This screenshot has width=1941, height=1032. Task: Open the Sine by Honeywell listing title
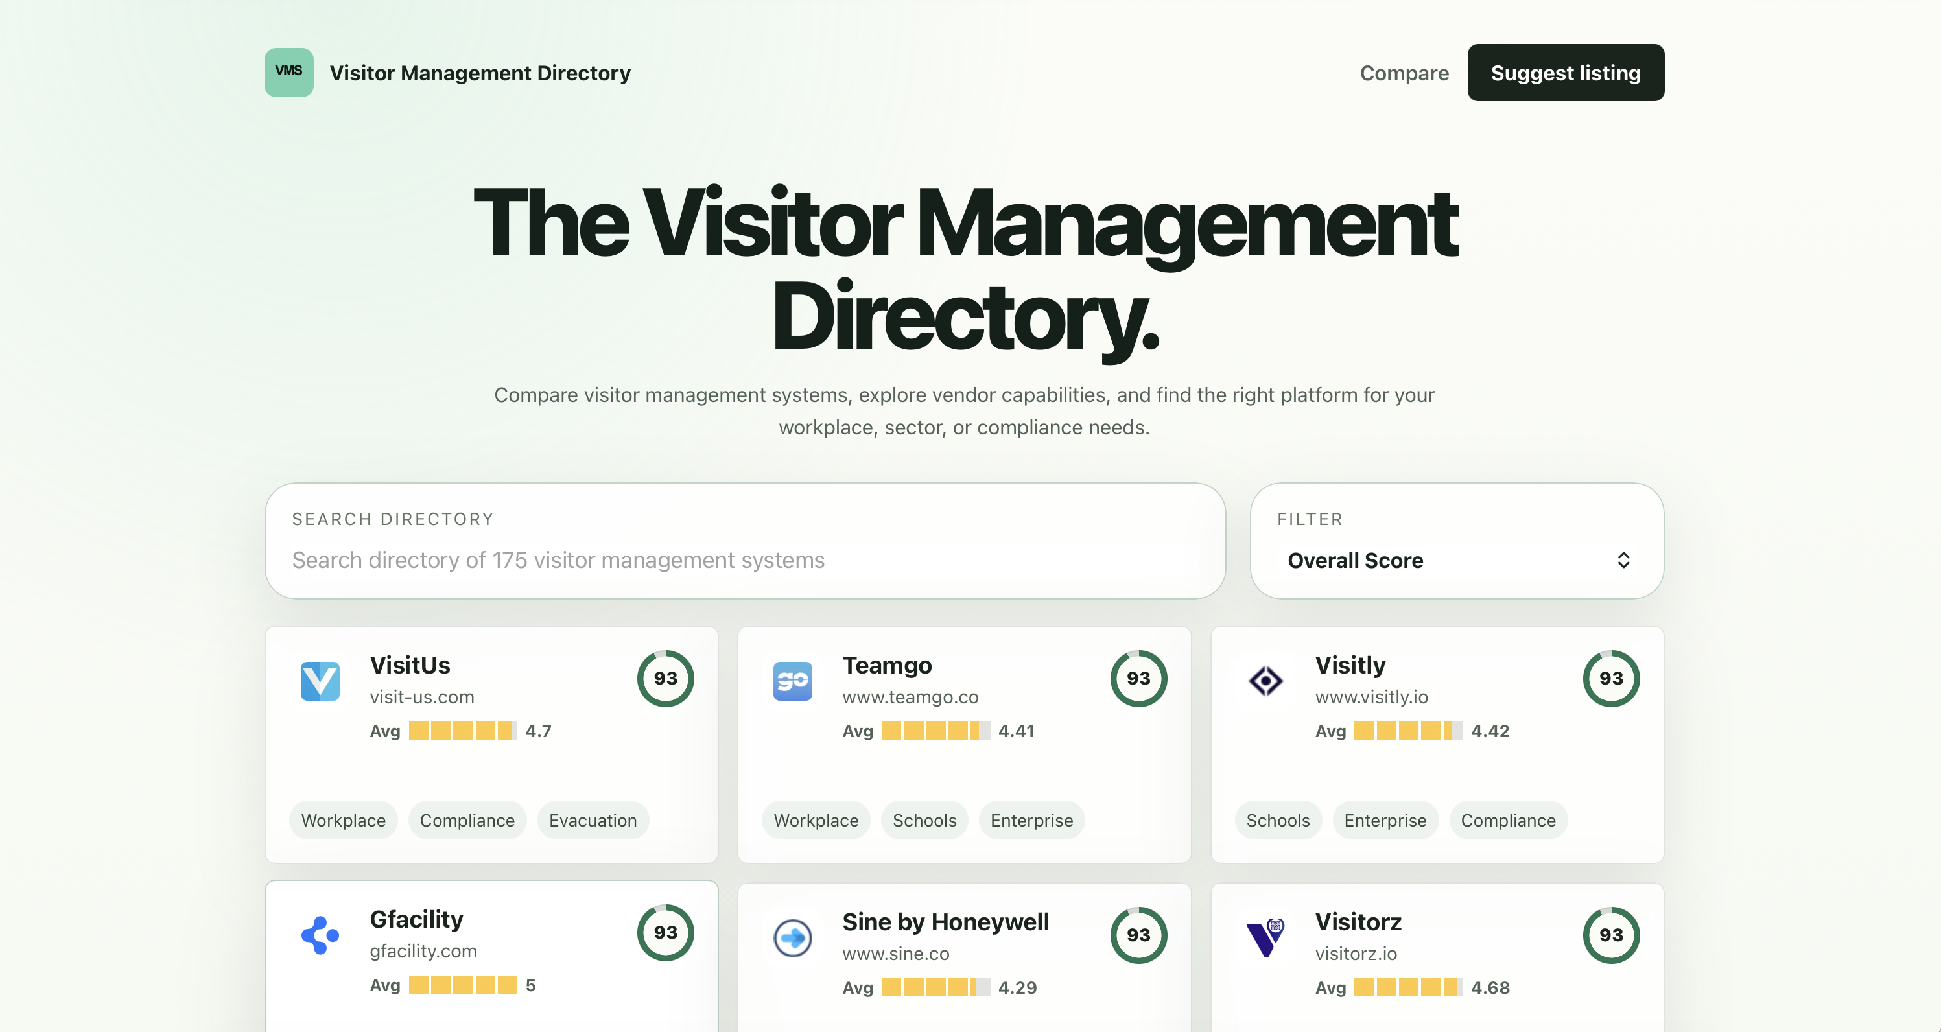tap(946, 922)
